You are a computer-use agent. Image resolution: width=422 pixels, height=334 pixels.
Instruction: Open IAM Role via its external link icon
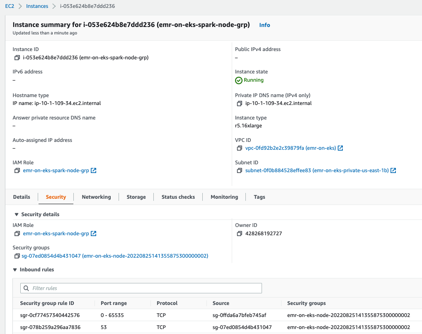pyautogui.click(x=93, y=170)
